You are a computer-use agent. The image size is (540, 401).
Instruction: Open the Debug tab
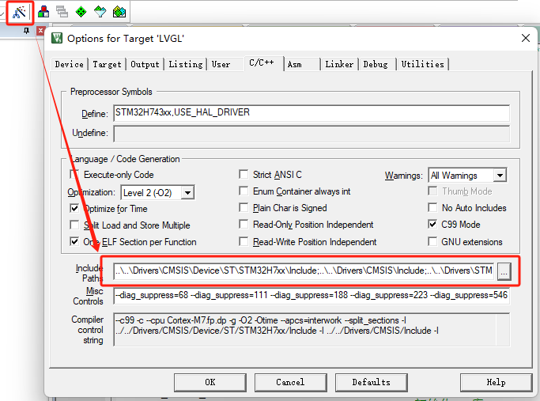[376, 64]
